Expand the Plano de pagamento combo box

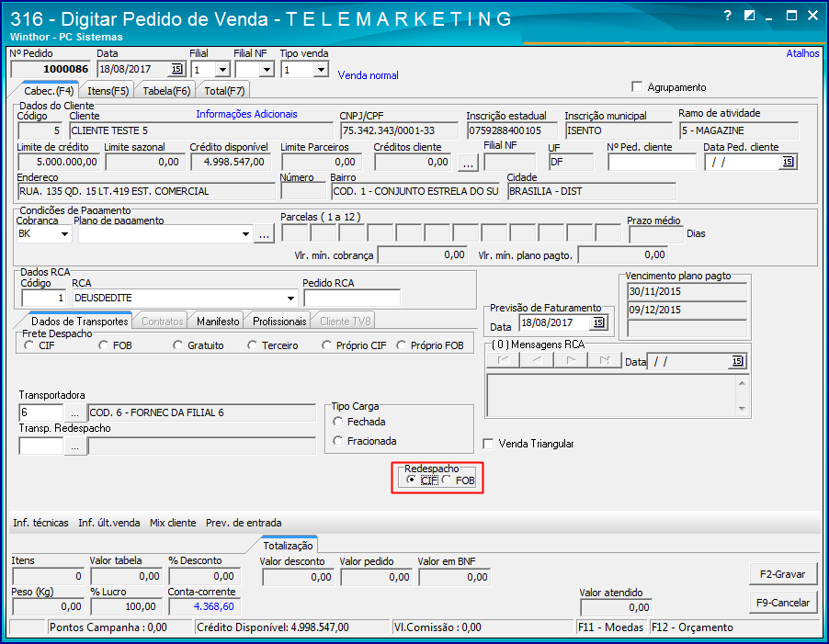click(245, 233)
